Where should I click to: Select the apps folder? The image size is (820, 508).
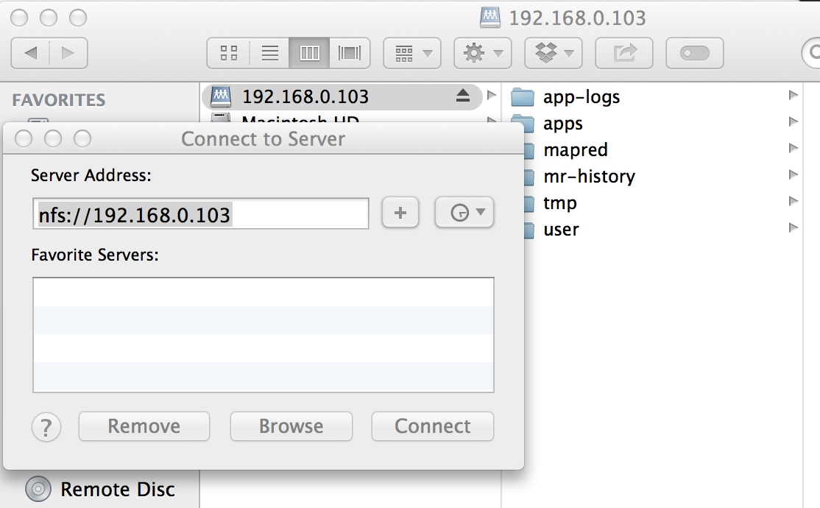coord(562,124)
